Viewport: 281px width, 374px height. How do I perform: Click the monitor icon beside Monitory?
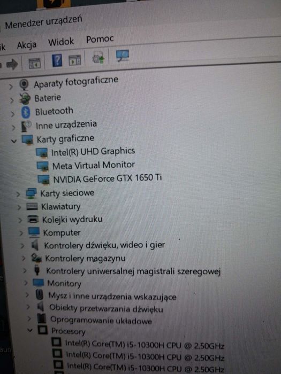pos(38,283)
